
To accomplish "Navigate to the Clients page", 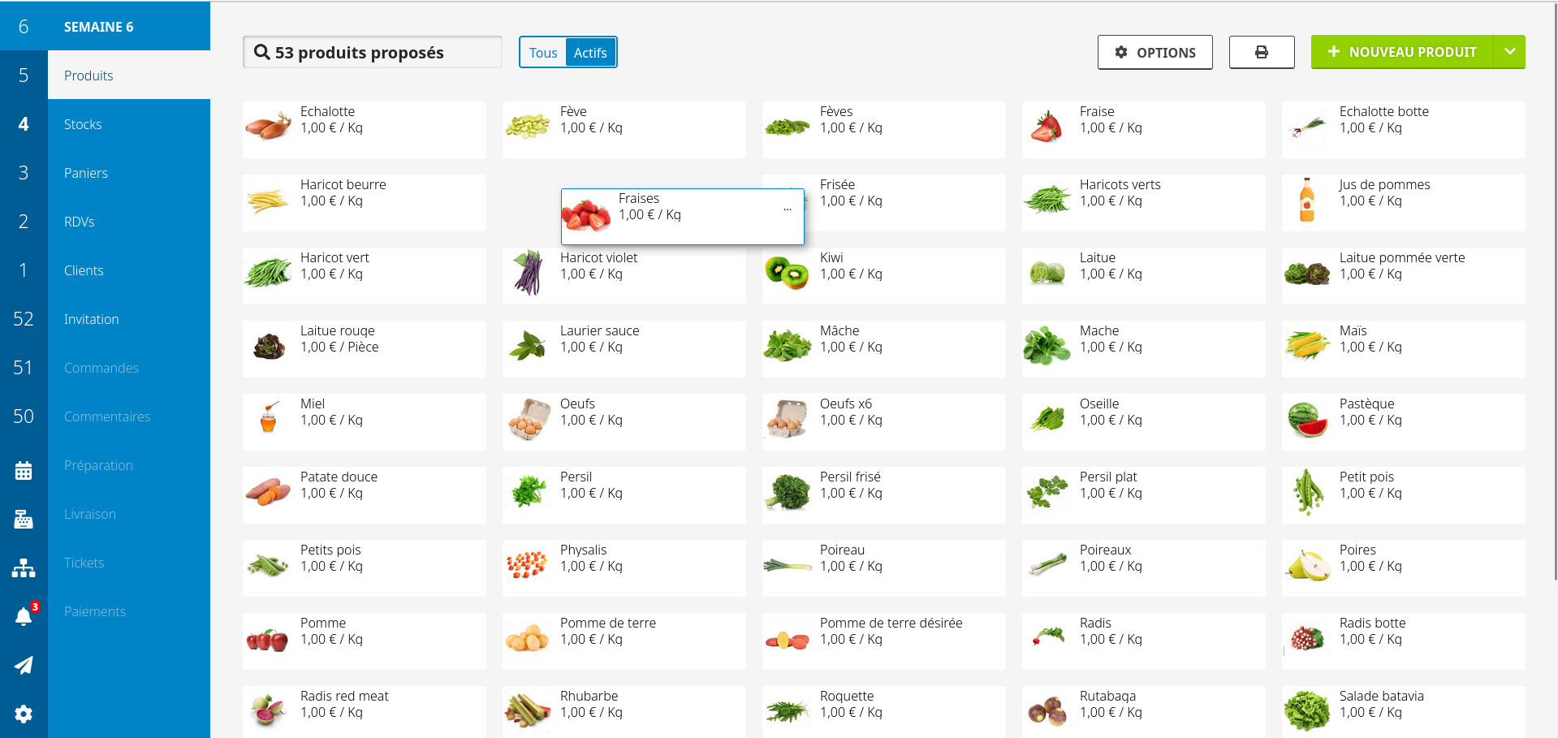I will point(84,270).
